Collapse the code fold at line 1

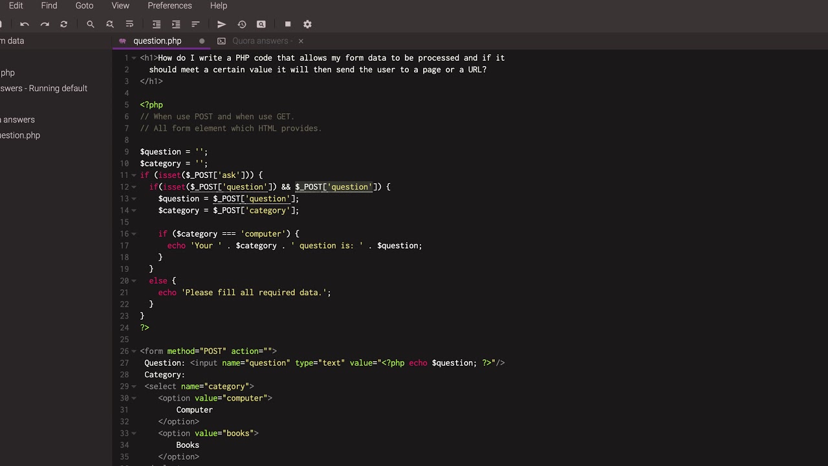134,58
